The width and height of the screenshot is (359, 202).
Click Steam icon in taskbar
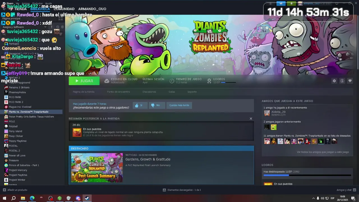click(x=87, y=198)
